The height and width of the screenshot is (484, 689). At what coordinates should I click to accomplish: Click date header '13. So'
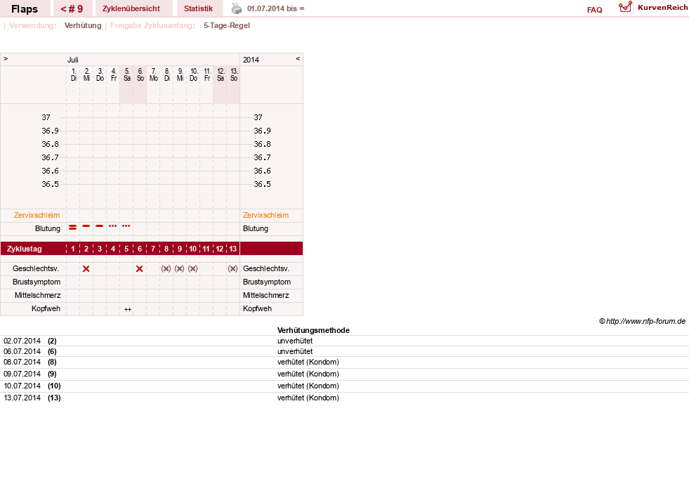tap(234, 74)
